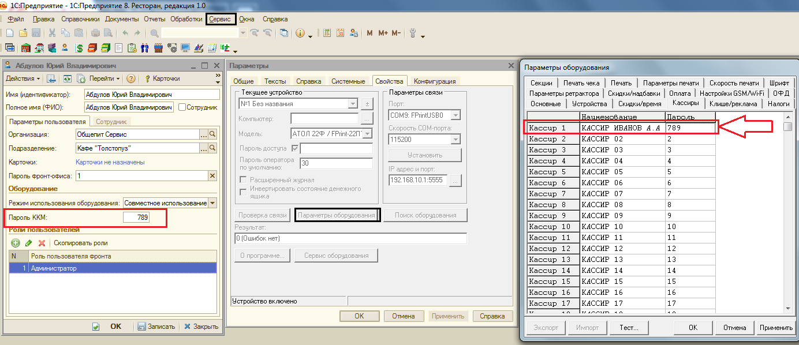Click the cashier table vertical scrollbar thumb
This screenshot has width=799, height=345.
click(x=787, y=127)
